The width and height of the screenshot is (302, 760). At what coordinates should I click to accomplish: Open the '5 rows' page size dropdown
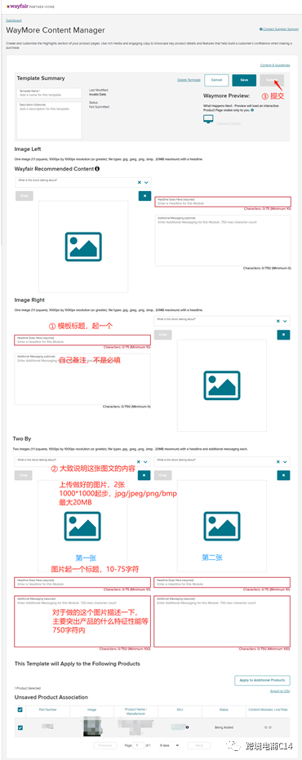(x=170, y=744)
